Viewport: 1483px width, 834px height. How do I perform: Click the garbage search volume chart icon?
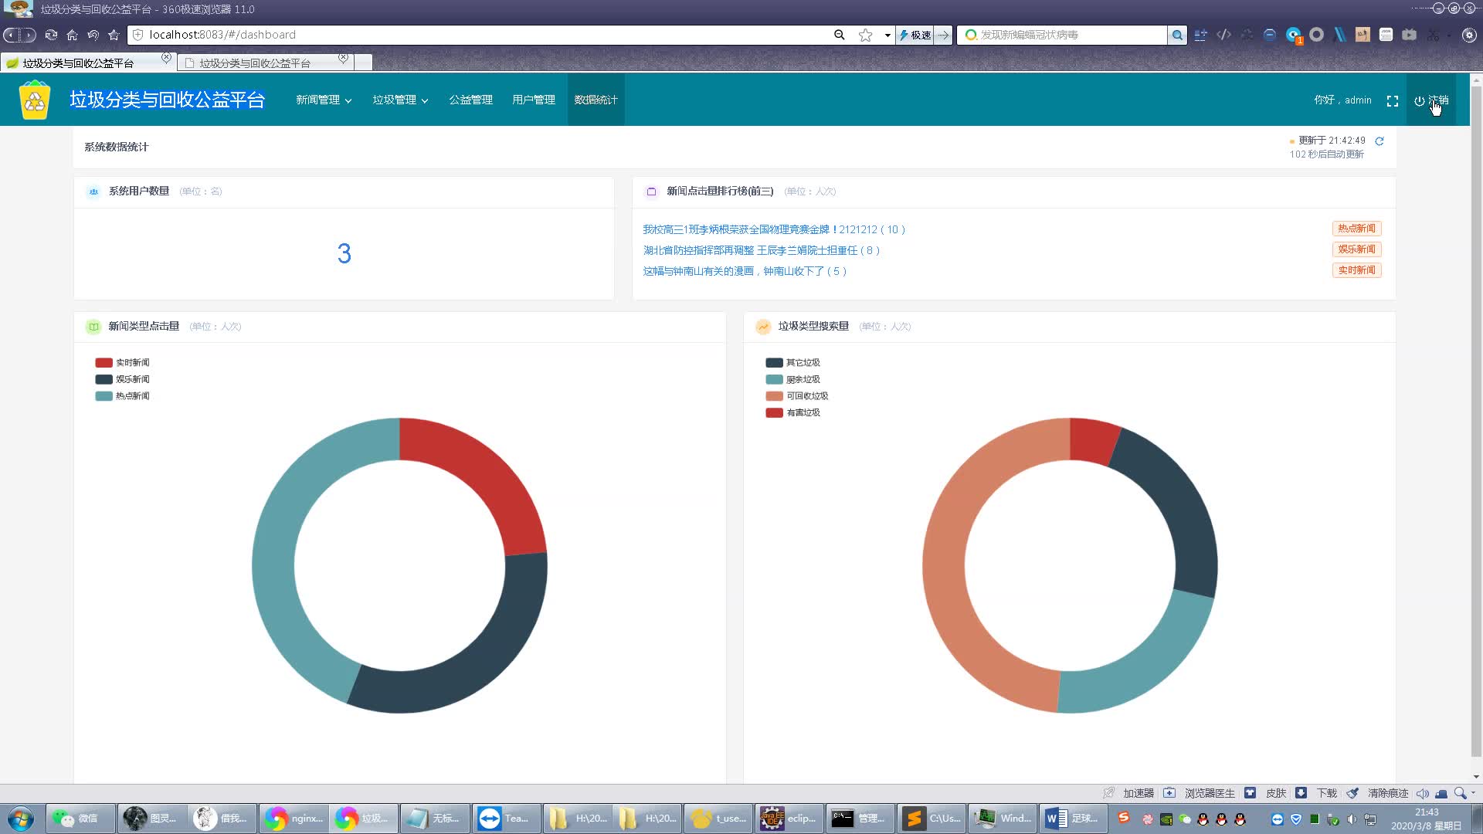tap(763, 327)
